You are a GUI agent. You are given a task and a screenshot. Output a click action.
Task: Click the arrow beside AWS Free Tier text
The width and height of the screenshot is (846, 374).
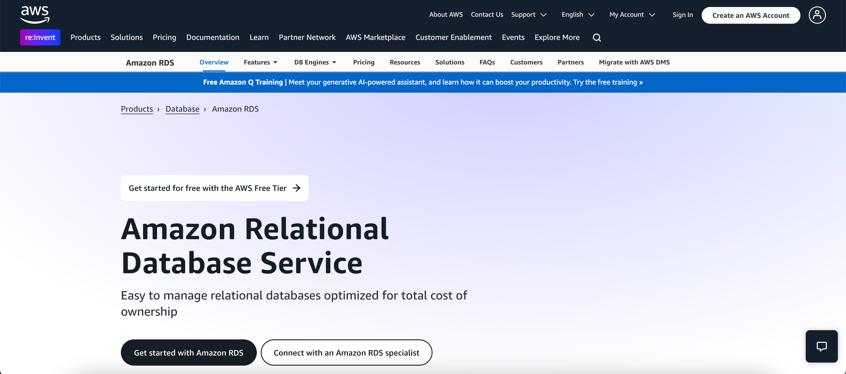297,188
